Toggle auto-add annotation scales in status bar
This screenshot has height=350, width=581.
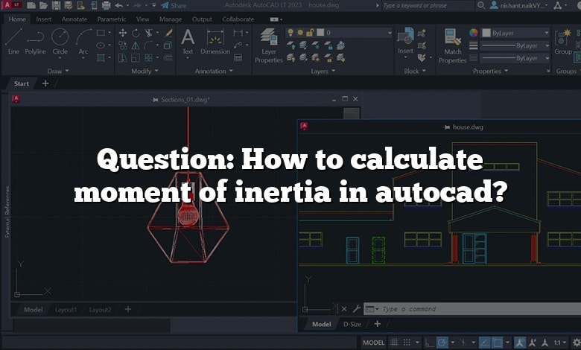[x=533, y=343]
